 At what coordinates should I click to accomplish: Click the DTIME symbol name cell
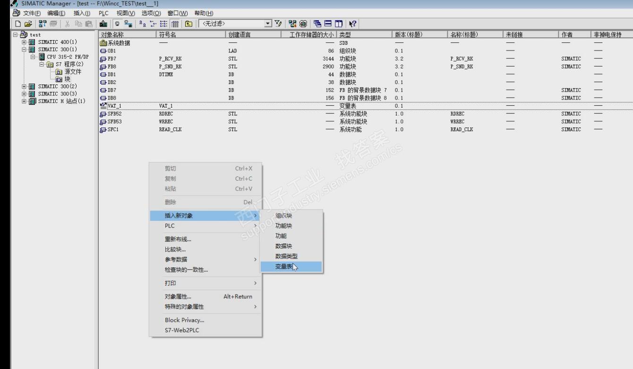coord(167,75)
